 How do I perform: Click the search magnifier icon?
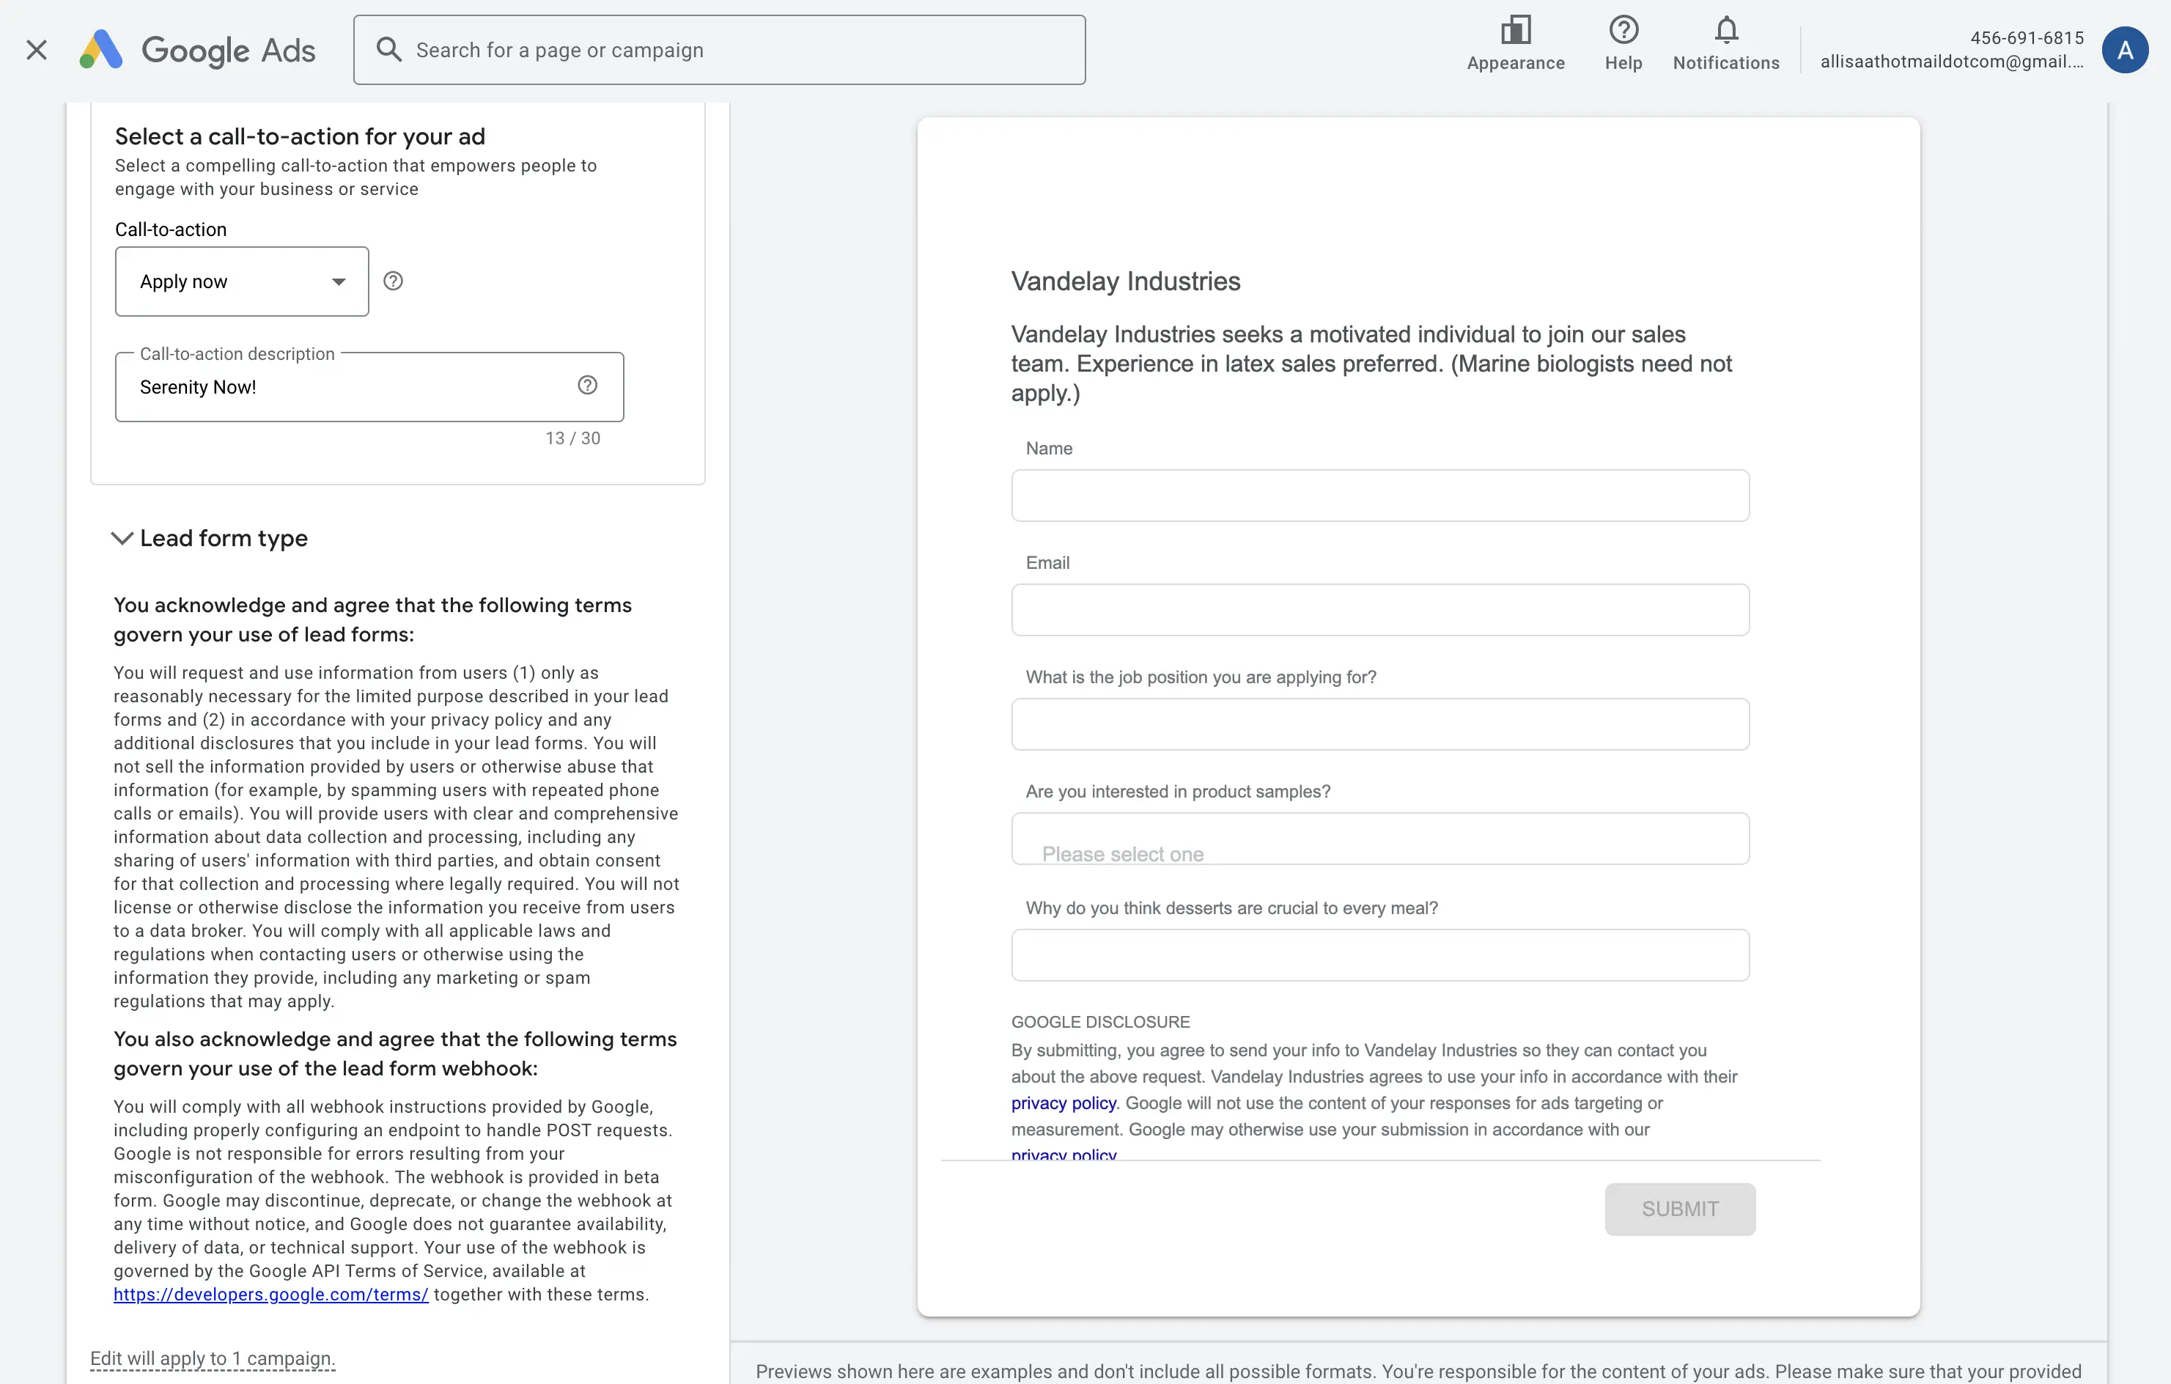[388, 50]
